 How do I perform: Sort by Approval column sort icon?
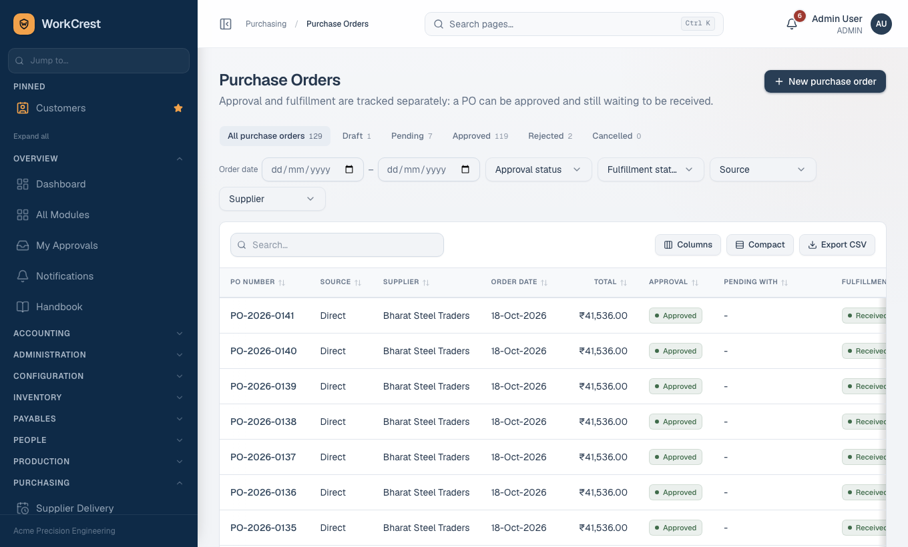(695, 282)
